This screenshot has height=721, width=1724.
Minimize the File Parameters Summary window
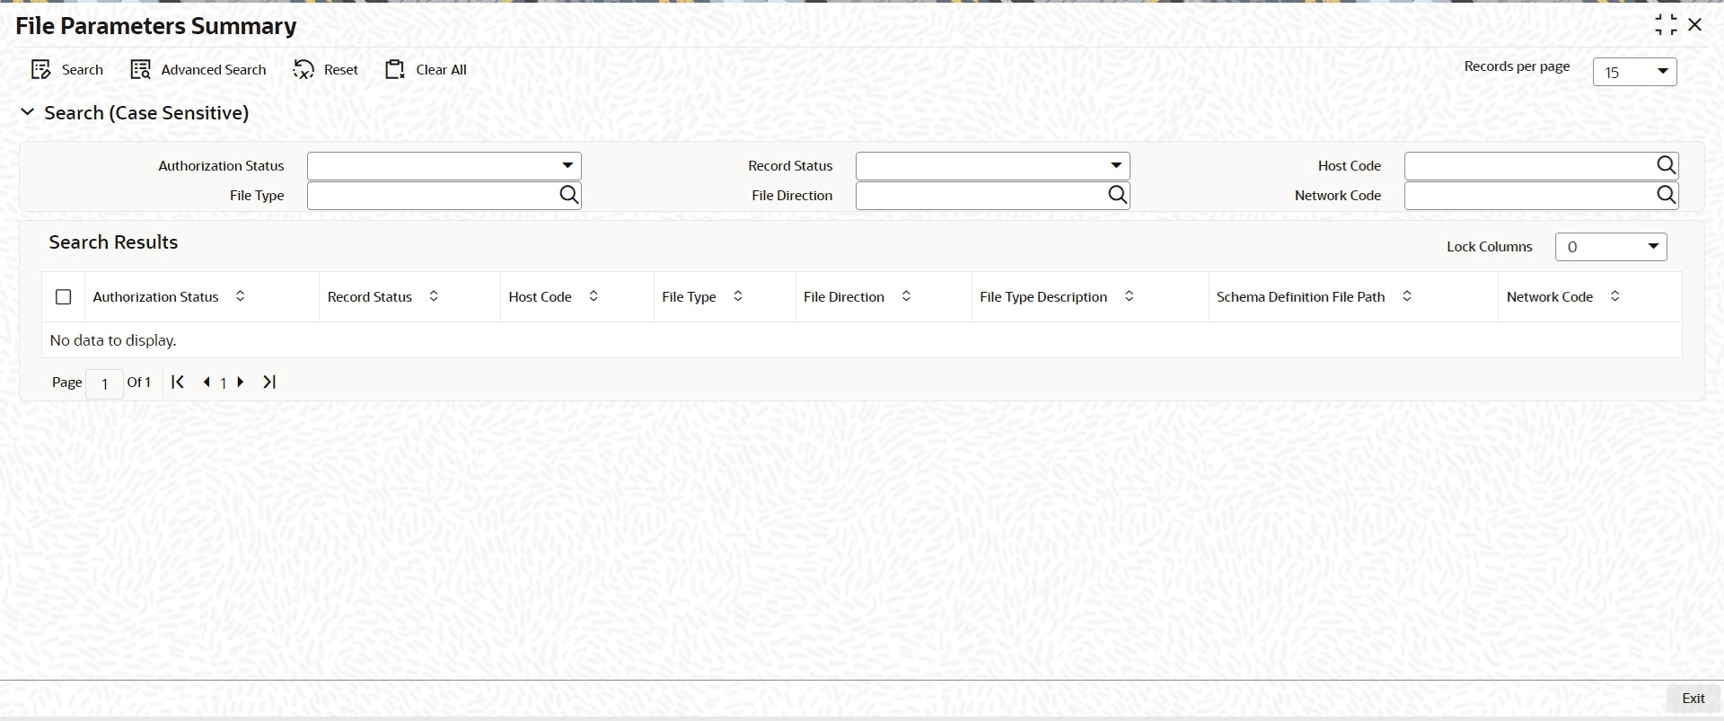1666,25
